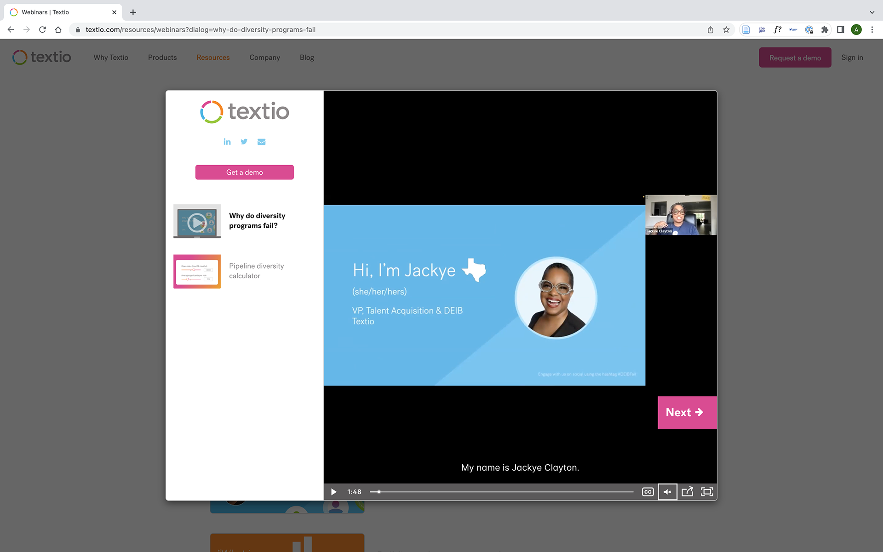Expand the tab search dropdown
This screenshot has width=883, height=552.
872,12
